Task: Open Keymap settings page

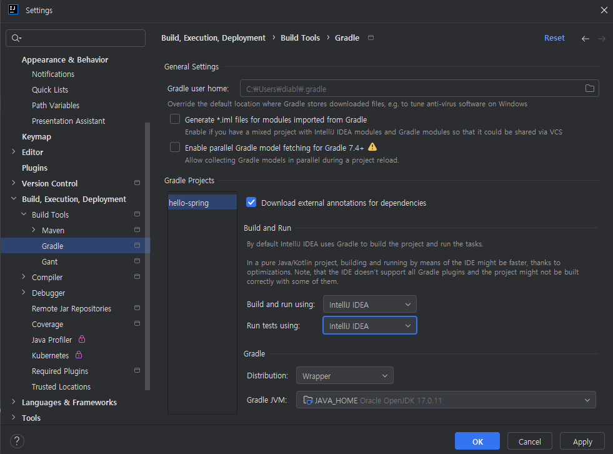Action: coord(36,136)
